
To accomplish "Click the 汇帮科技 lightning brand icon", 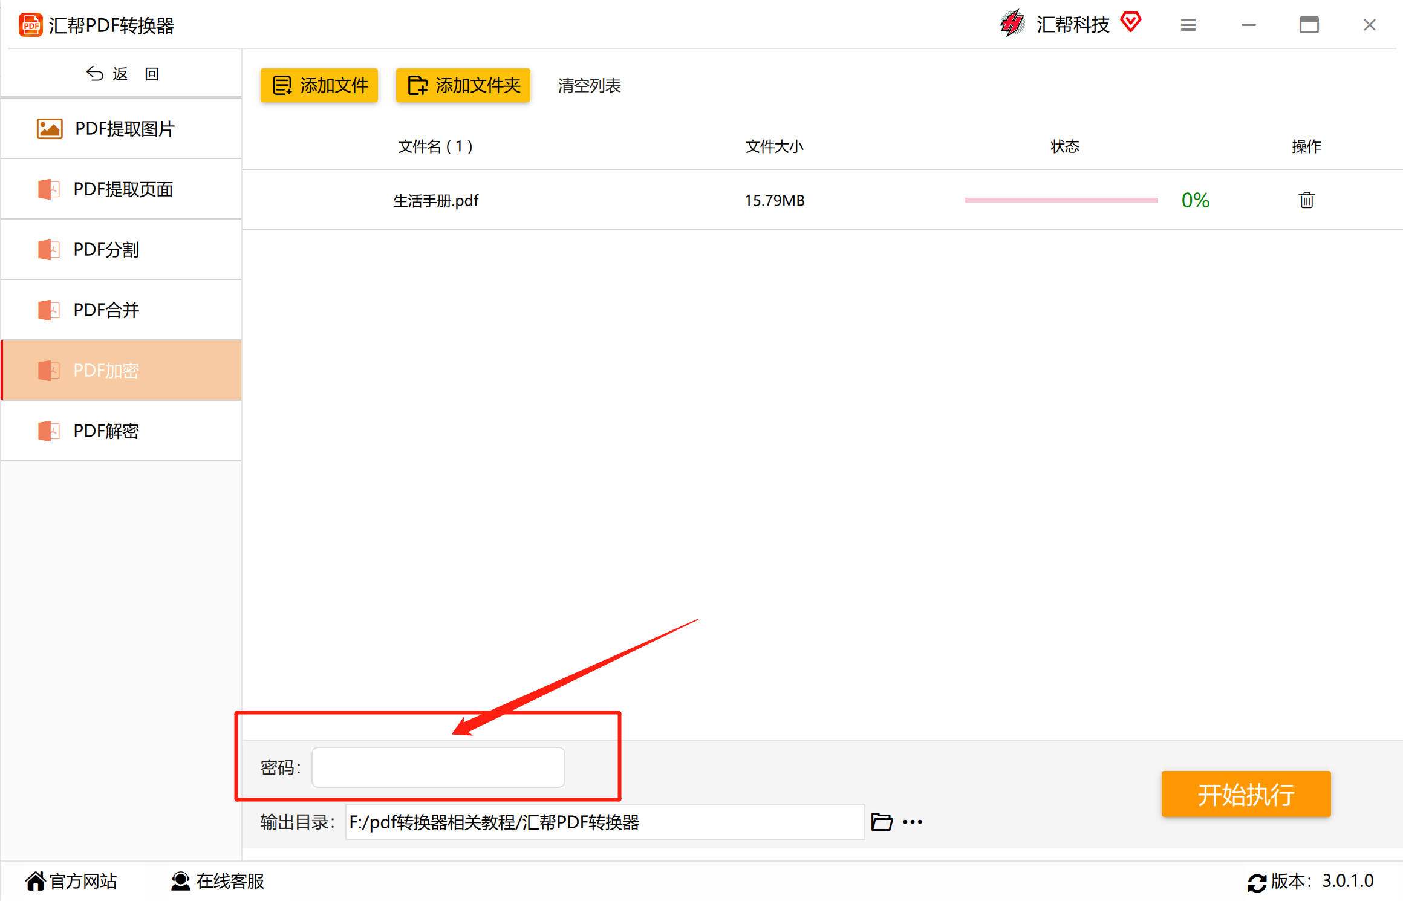I will click(1012, 24).
